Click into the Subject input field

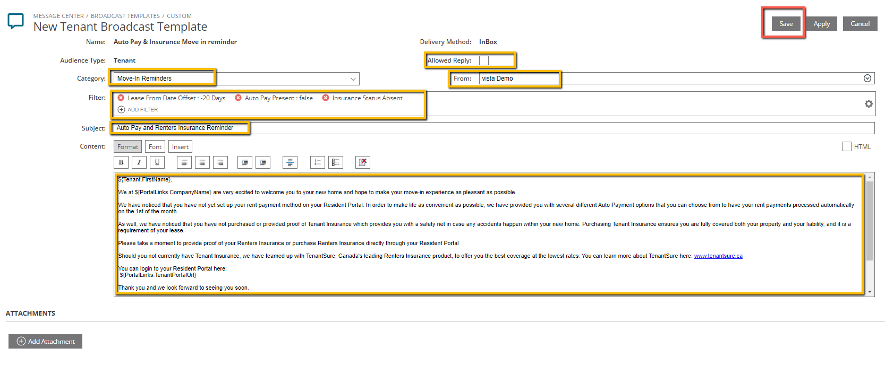[x=493, y=128]
